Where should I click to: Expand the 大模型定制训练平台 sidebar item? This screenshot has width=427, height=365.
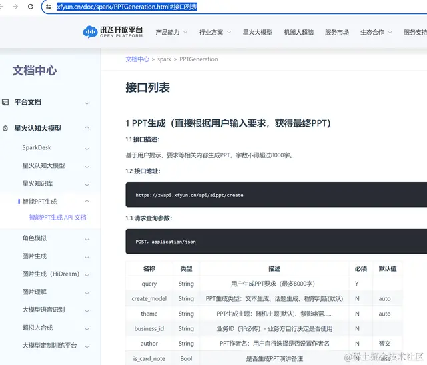pyautogui.click(x=87, y=346)
